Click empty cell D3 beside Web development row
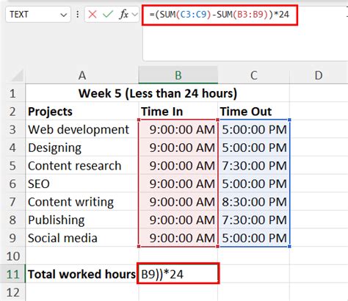Screen dimensions: 348x301 (319, 129)
